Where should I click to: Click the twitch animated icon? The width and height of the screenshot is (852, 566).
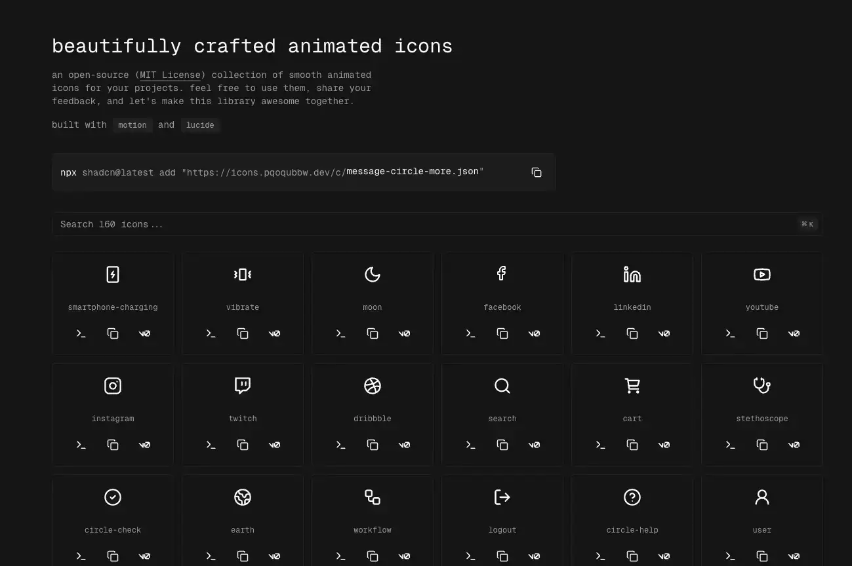pyautogui.click(x=243, y=386)
